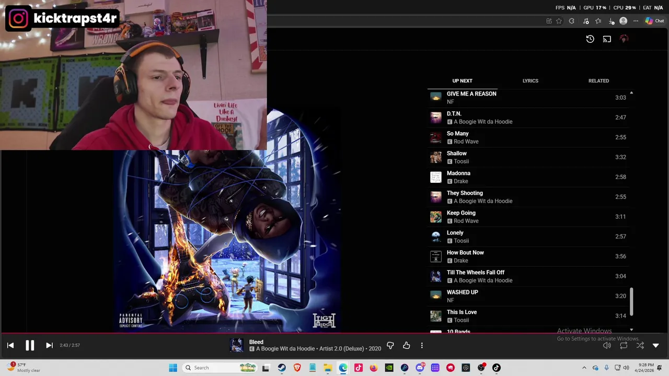Click the microphone icon in the system tray

(606, 368)
